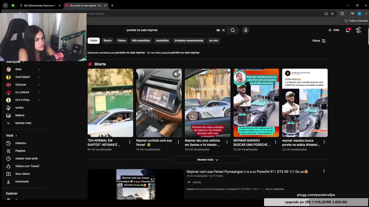
Task: Open the MrbHits channel
Action: click(197, 182)
